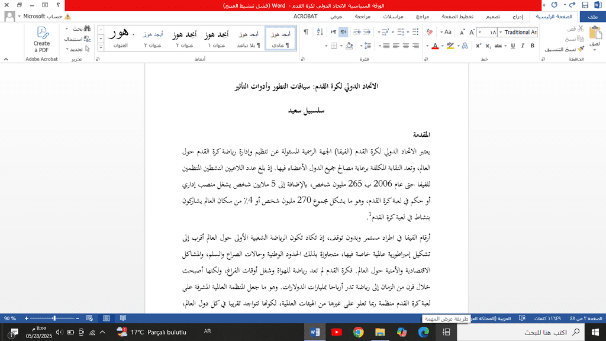Click the Multilevel List icon
The height and width of the screenshot is (341, 606).
385,32
